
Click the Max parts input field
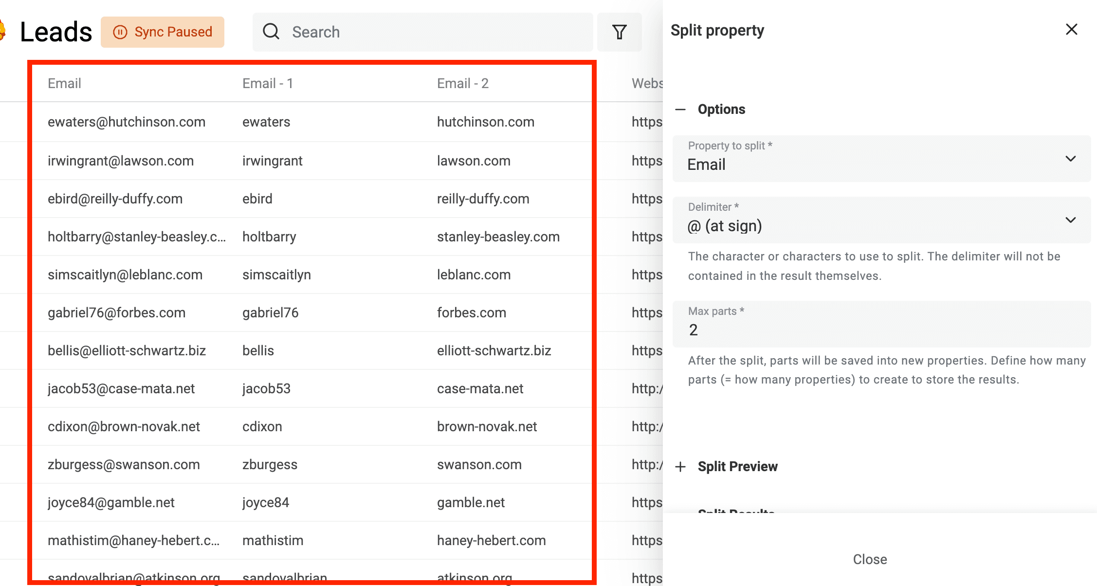881,324
